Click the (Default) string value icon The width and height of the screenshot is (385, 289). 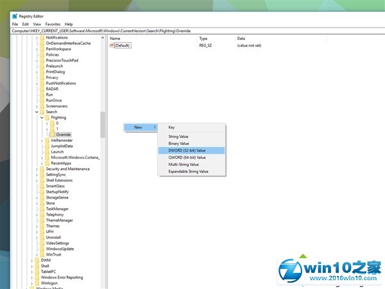112,45
